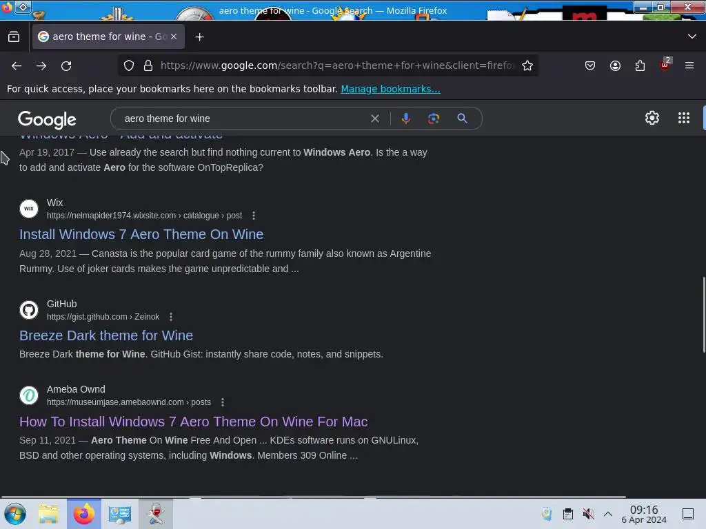Screen dimensions: 706x529
Task: Select Firefox on the taskbar
Action: pos(83,514)
